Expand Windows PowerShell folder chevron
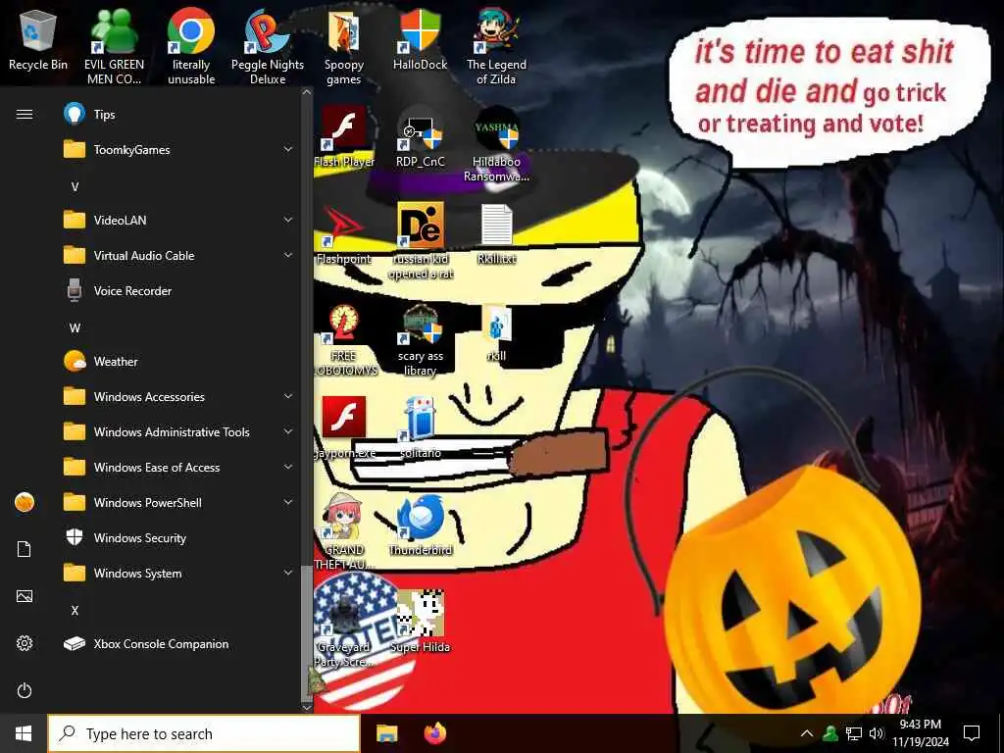 (288, 502)
